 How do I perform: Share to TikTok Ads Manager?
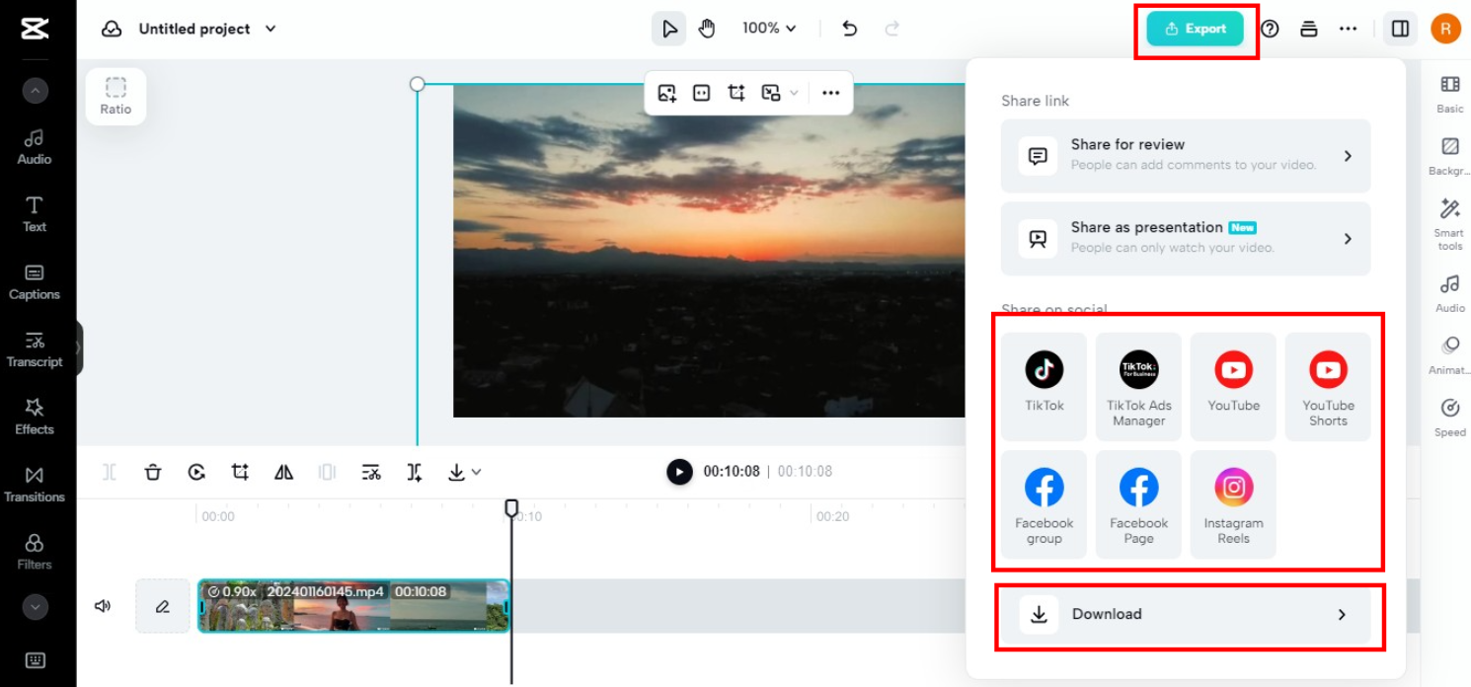pos(1139,386)
